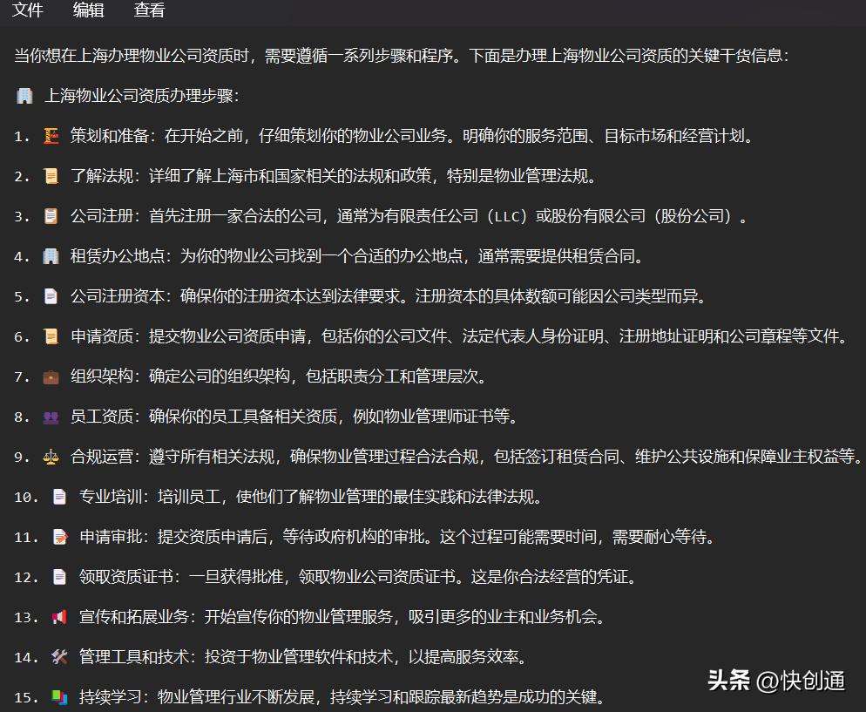Select the building icon beside 租赁办公地点
Viewport: 866px width, 712px height.
[51, 256]
